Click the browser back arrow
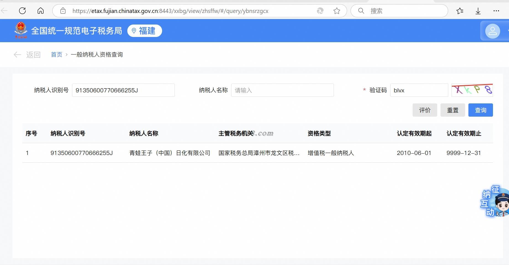The height and width of the screenshot is (265, 509). click(4, 11)
